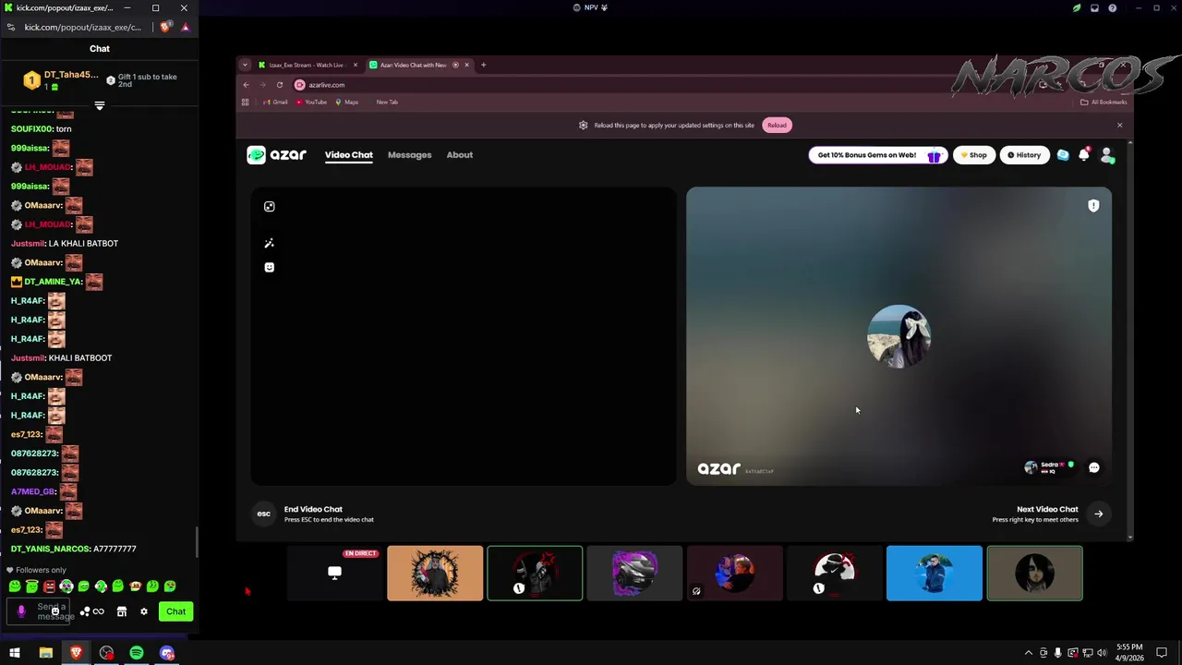Viewport: 1182px width, 665px height.
Task: Open the Video Chat tab
Action: pos(348,155)
